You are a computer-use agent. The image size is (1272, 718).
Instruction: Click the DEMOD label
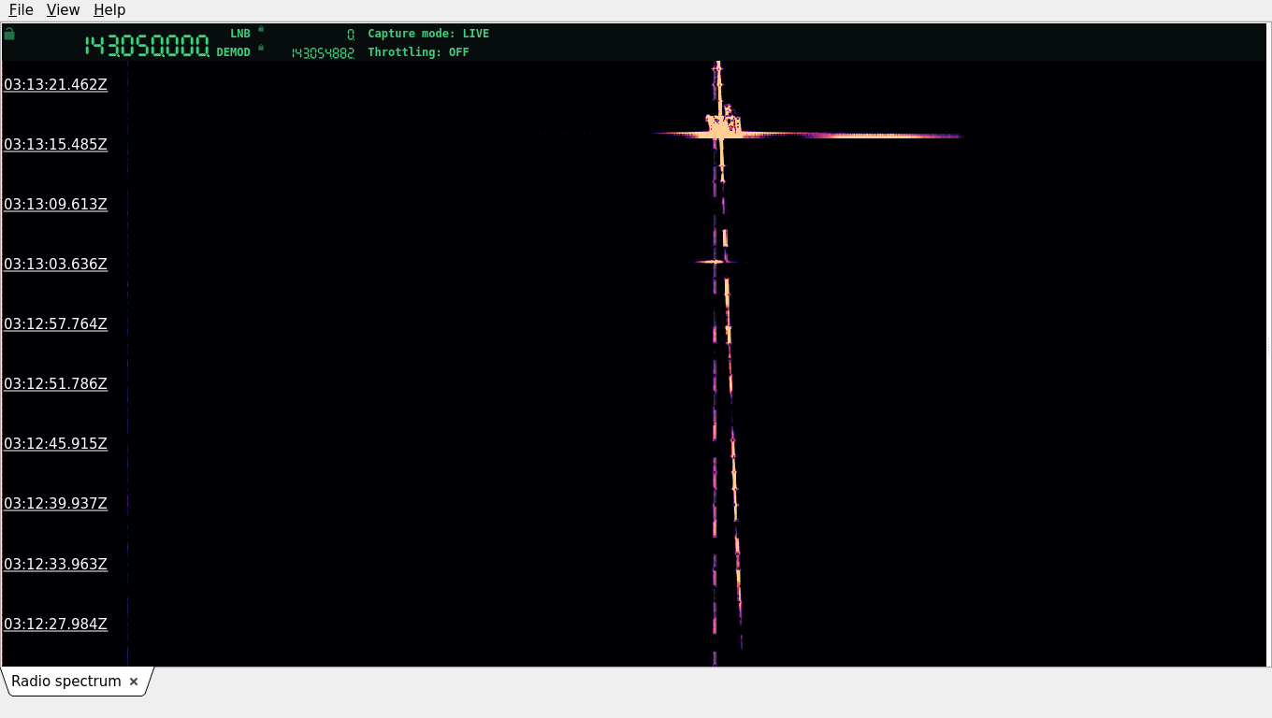234,52
